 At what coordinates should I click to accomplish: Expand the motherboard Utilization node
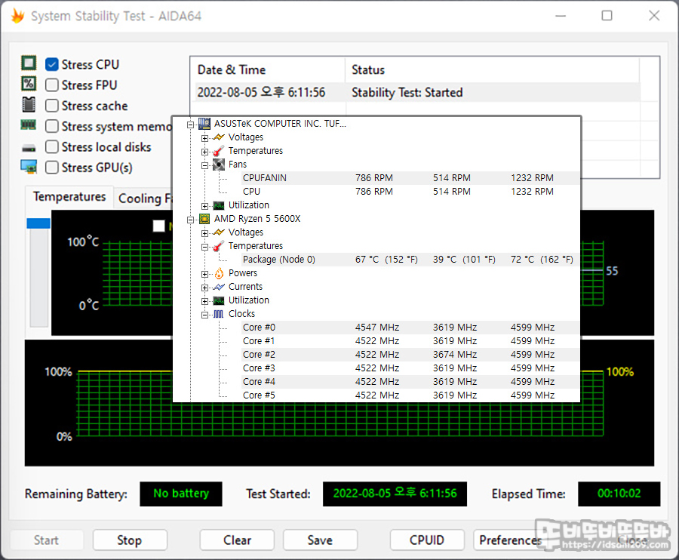[204, 206]
